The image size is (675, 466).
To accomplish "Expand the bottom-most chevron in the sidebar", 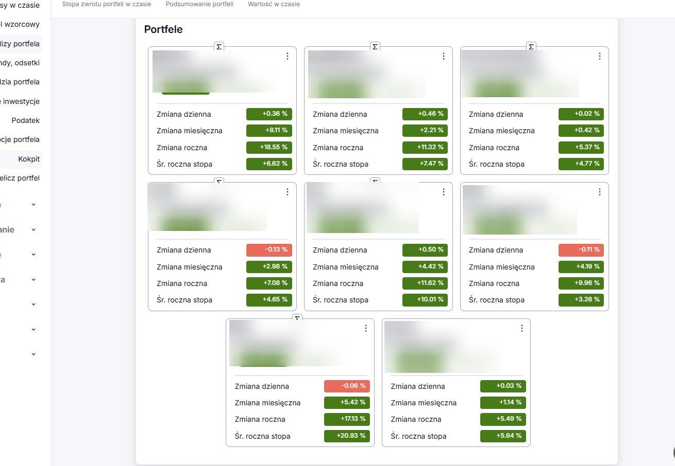I will 33,354.
